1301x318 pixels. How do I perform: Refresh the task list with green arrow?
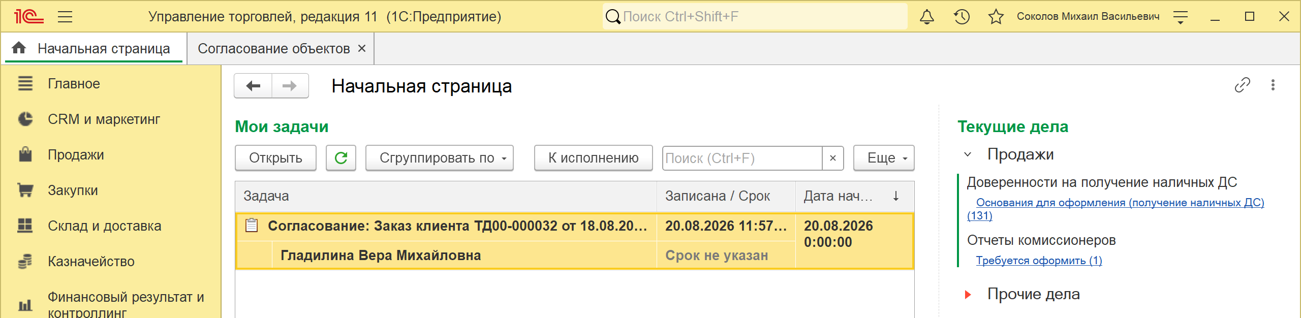point(341,158)
